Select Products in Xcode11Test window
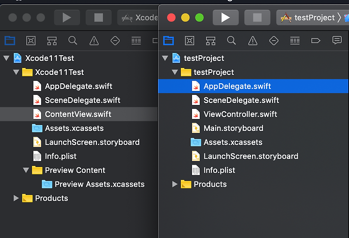This screenshot has width=349, height=238. (x=79, y=198)
